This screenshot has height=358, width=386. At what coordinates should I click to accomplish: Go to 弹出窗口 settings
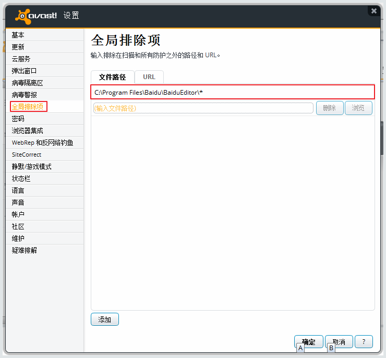coord(44,71)
